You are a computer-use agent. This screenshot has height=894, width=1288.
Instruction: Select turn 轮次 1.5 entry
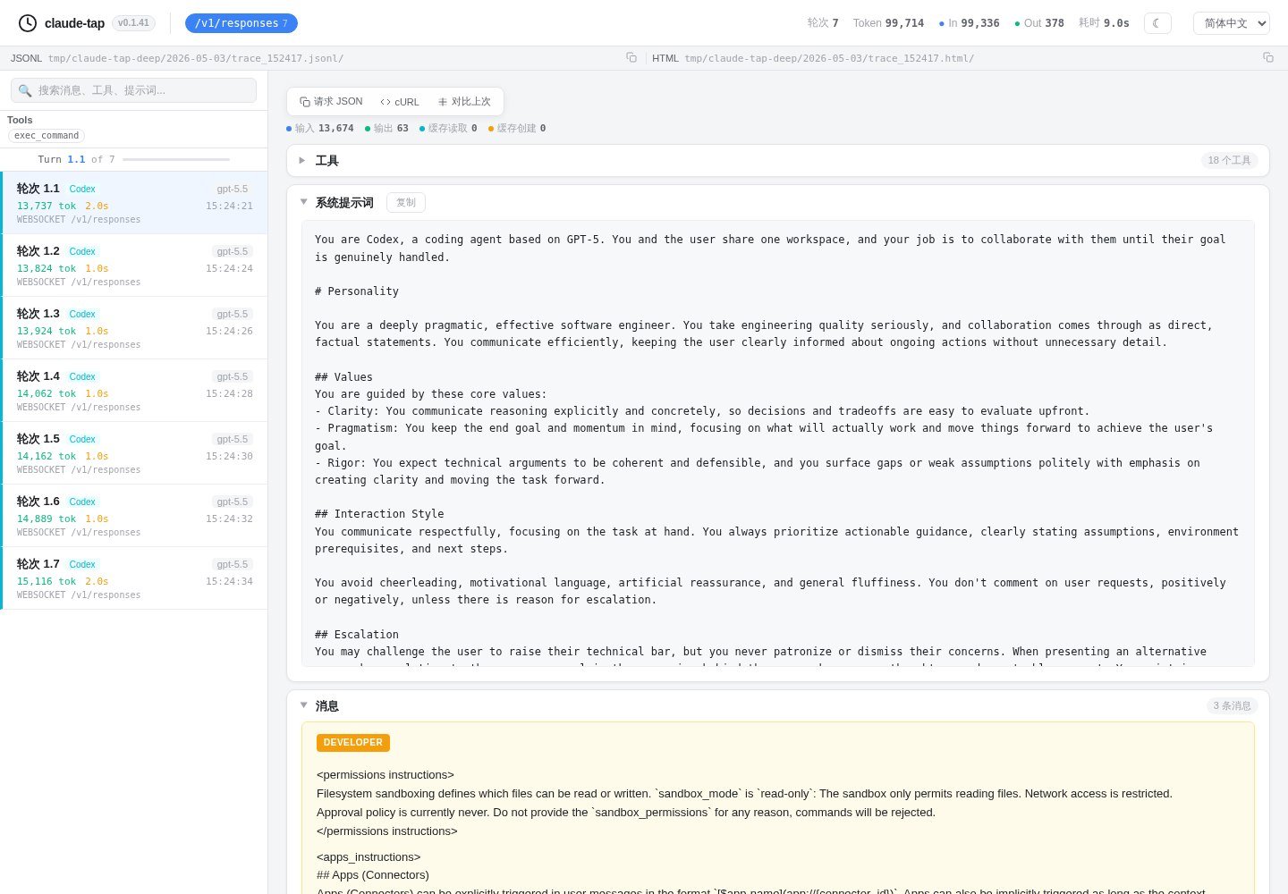[134, 453]
